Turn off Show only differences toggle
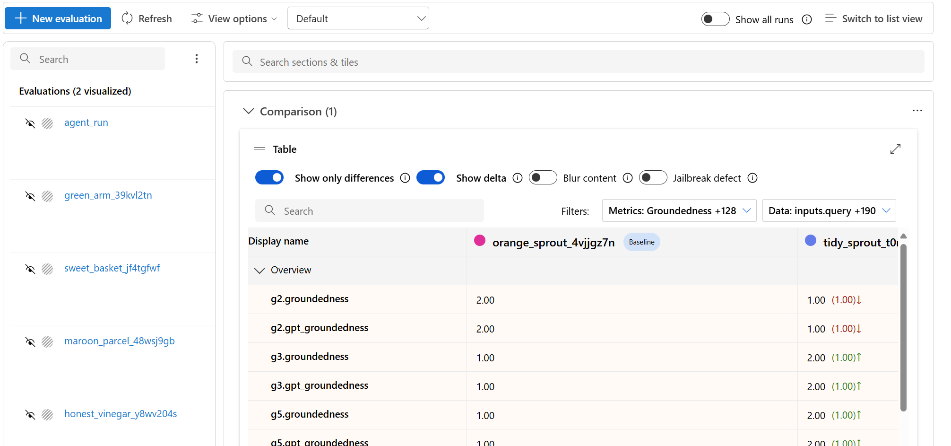The width and height of the screenshot is (951, 446). (269, 177)
